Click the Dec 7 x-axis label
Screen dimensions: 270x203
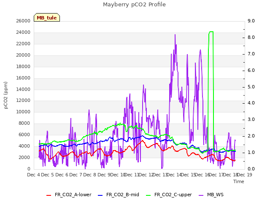click(76, 175)
